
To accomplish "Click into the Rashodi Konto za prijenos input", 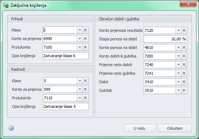I will (60, 89).
